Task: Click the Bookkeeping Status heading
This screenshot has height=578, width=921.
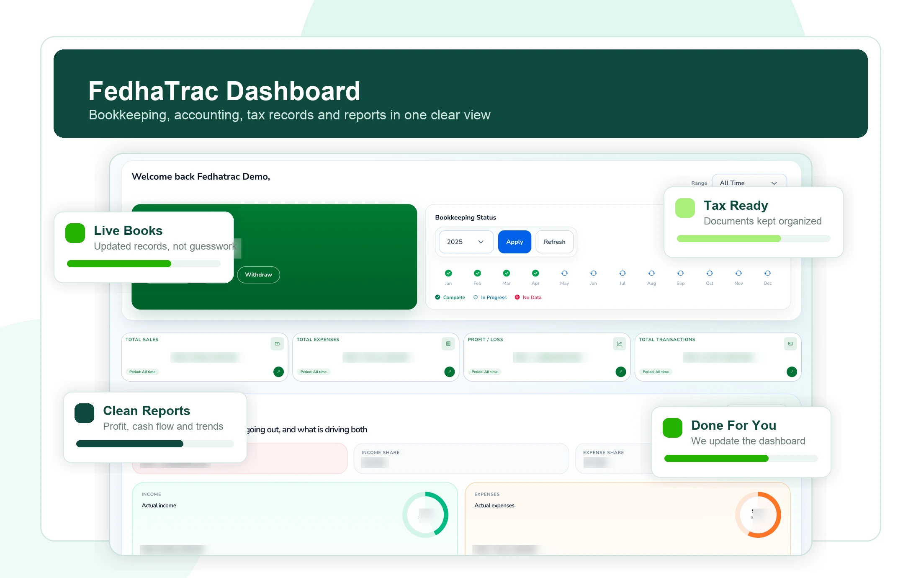Action: point(466,217)
